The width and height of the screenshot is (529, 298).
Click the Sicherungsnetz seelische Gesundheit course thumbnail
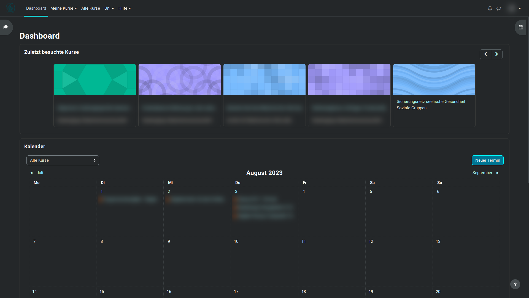point(434,79)
